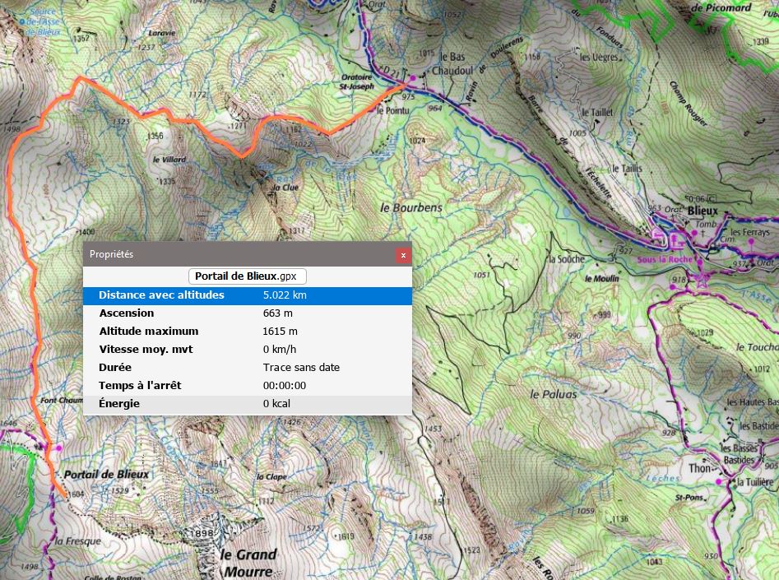Close the Propriétés dialog
Image resolution: width=779 pixels, height=580 pixels.
point(402,255)
